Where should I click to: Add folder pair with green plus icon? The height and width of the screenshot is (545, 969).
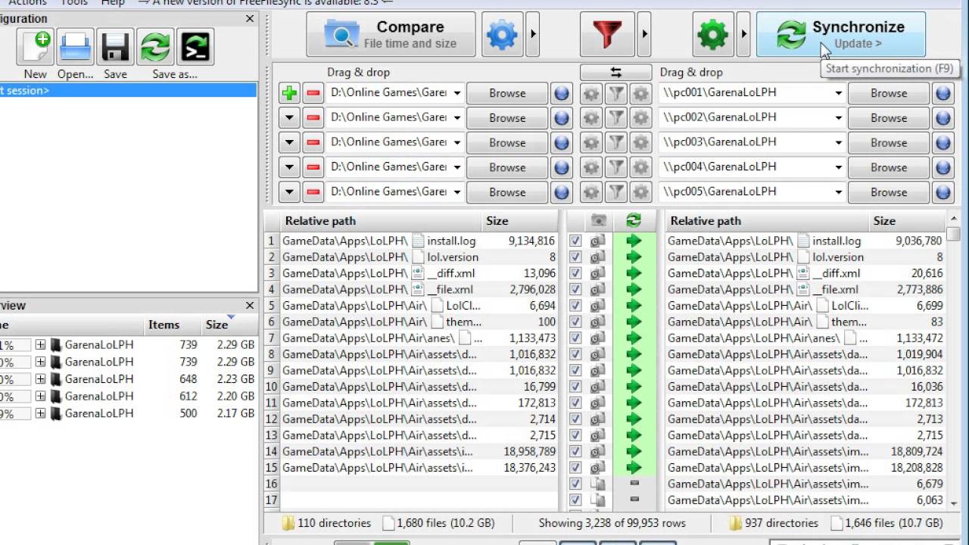(x=289, y=93)
